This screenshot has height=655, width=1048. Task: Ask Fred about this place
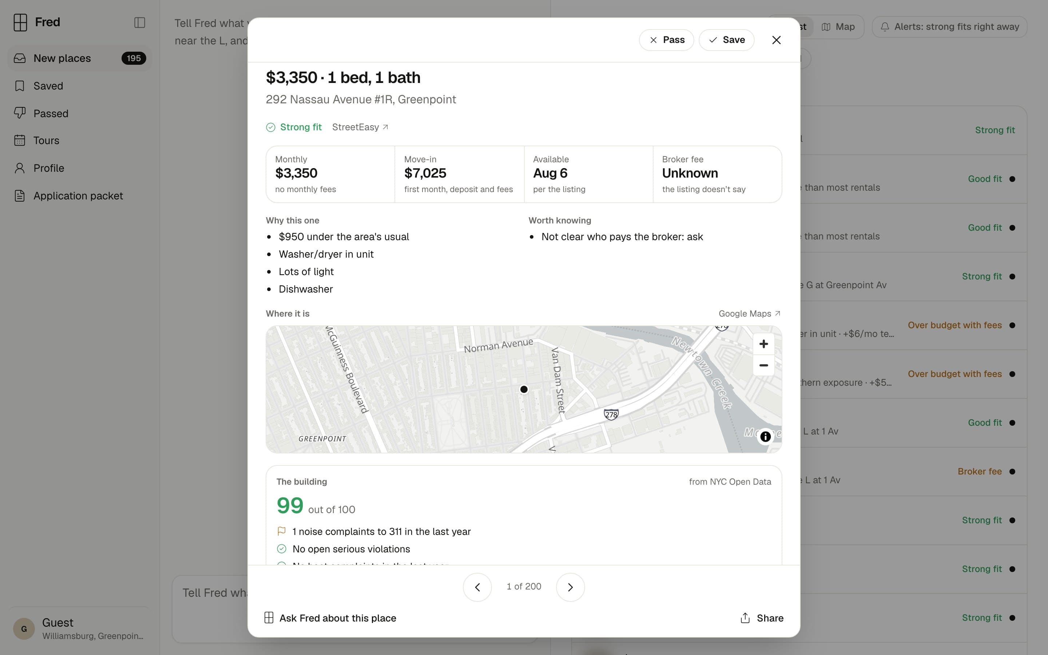[x=330, y=618]
